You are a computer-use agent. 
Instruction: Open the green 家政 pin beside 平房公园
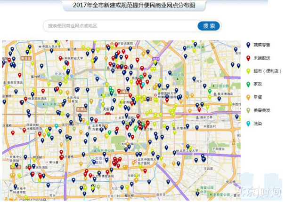pyautogui.click(x=212, y=91)
